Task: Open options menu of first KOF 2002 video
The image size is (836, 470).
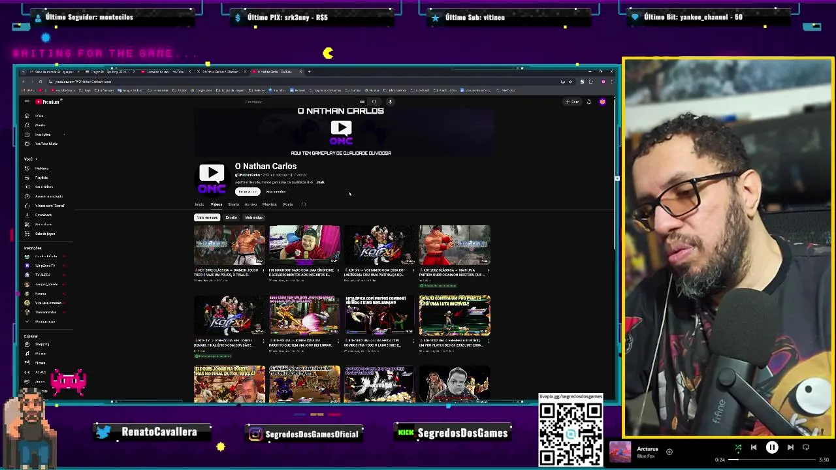Action: pyautogui.click(x=264, y=272)
